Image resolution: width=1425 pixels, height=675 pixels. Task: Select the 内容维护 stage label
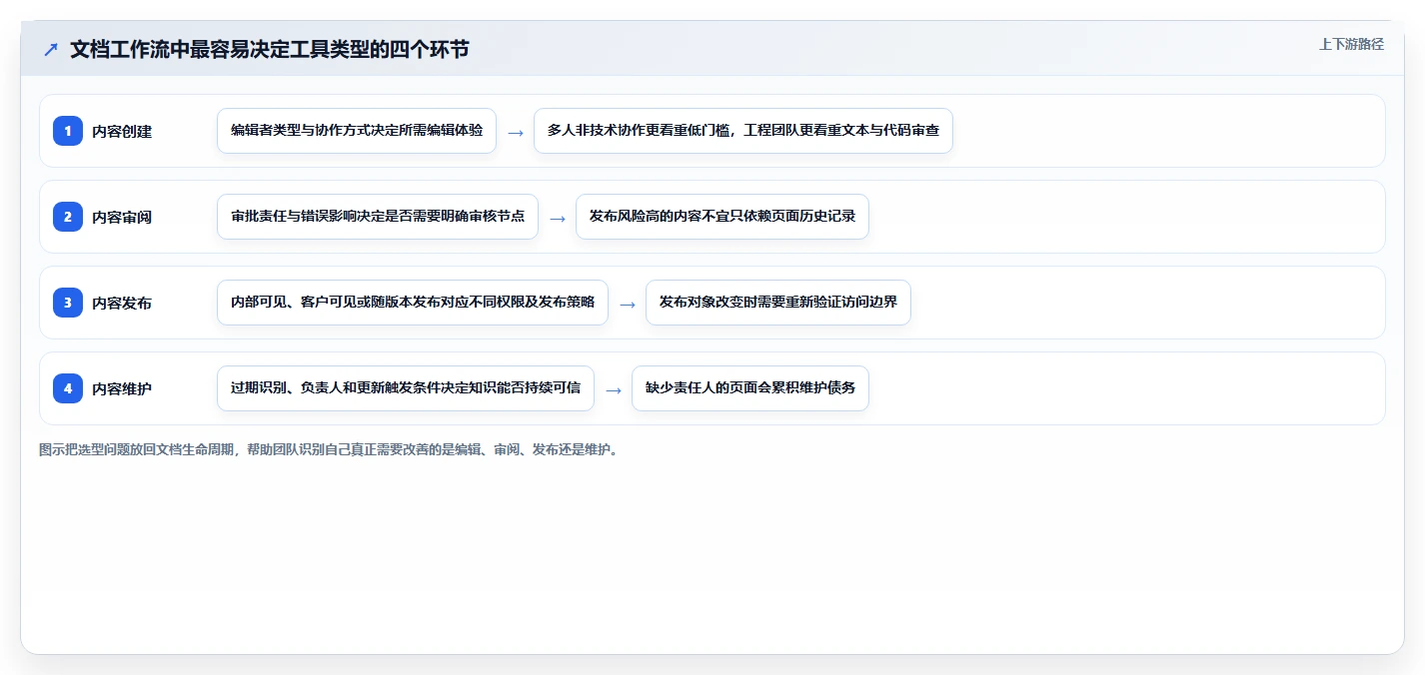click(122, 388)
